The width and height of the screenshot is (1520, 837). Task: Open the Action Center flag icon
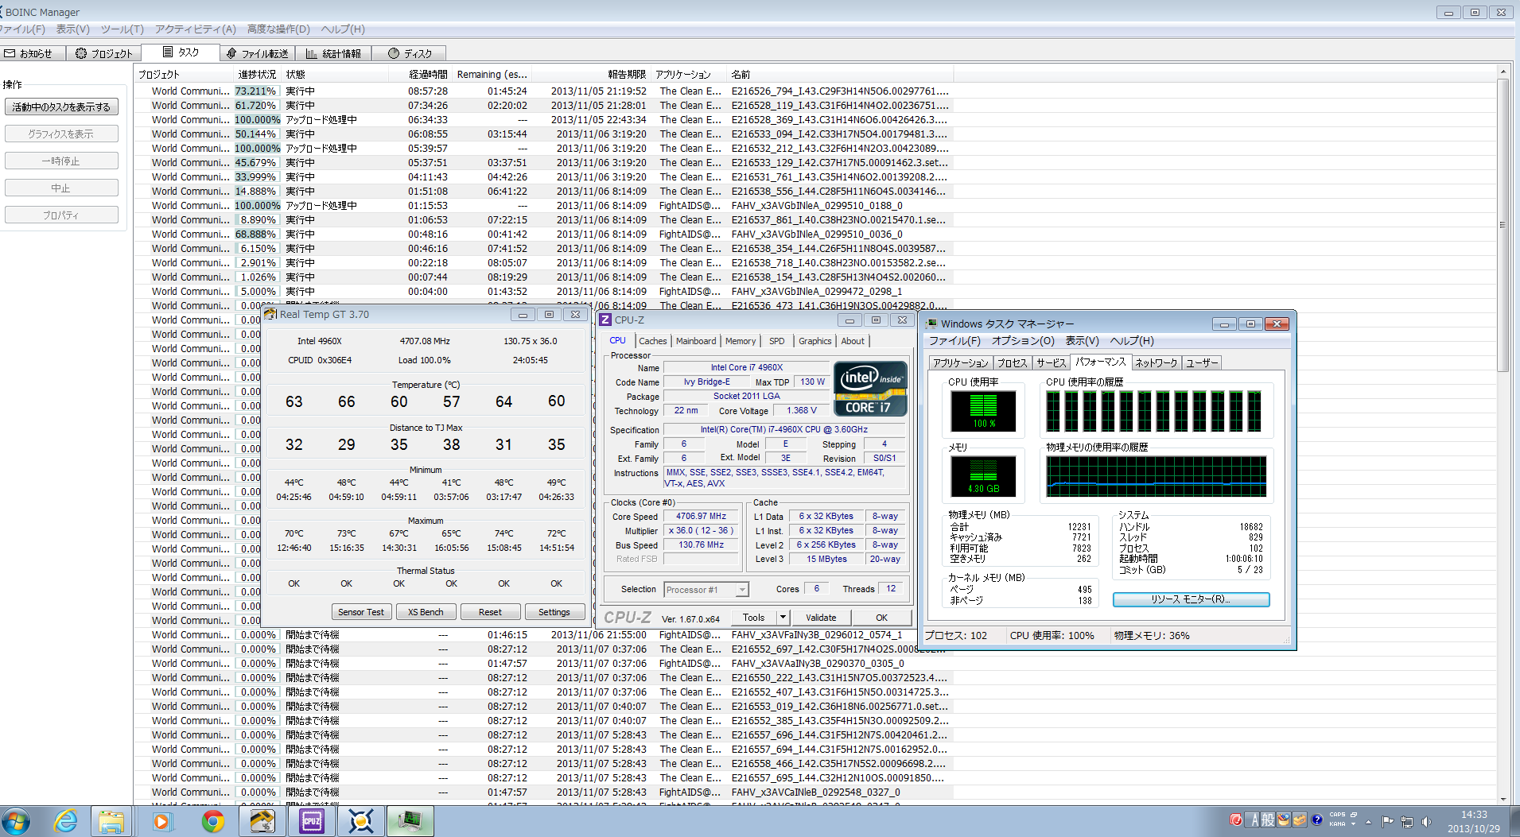click(1388, 822)
